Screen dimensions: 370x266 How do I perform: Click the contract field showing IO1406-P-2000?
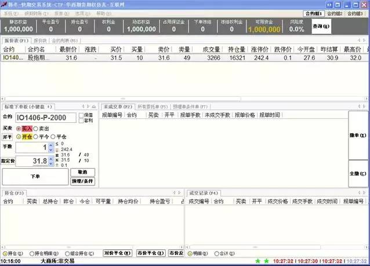tap(46, 118)
